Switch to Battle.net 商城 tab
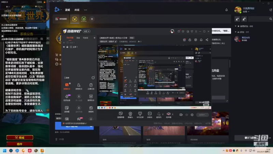Screen dimensions: 273x154 (77, 10)
